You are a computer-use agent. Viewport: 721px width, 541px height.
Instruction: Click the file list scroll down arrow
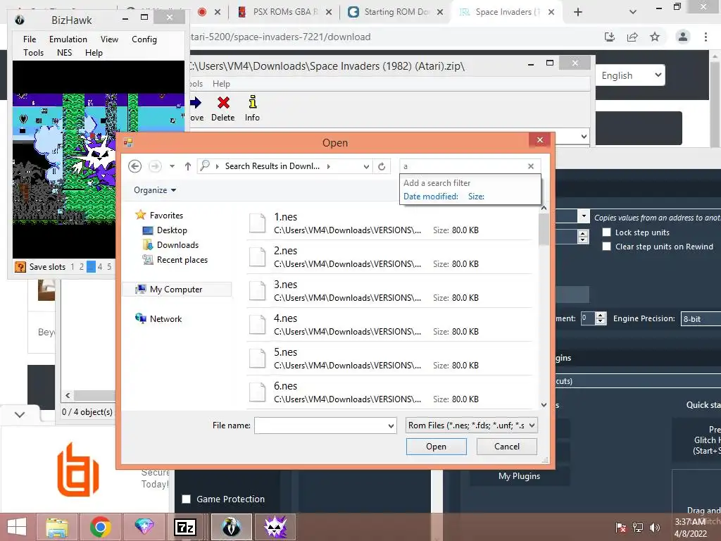544,405
